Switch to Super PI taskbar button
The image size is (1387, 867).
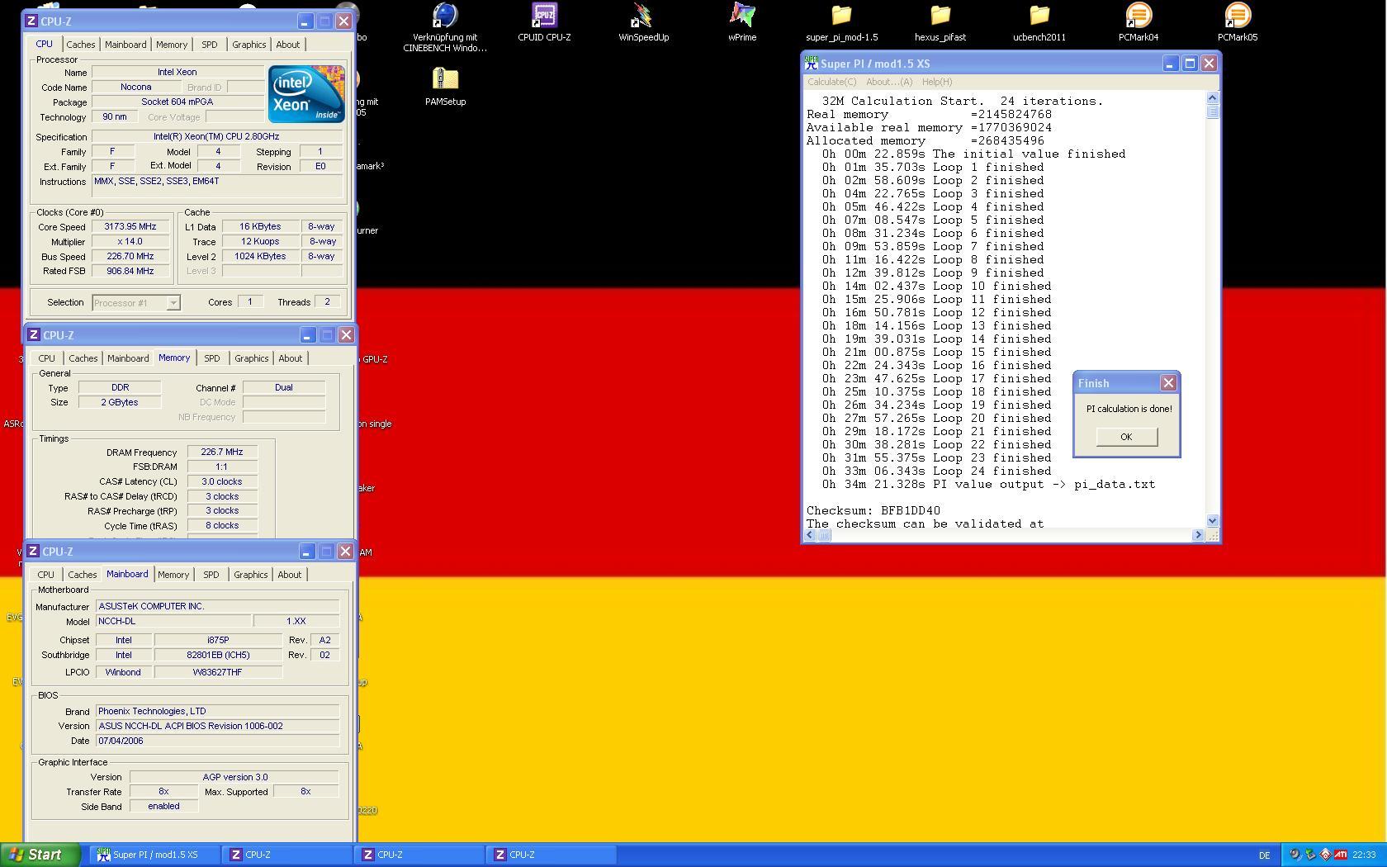click(x=155, y=855)
